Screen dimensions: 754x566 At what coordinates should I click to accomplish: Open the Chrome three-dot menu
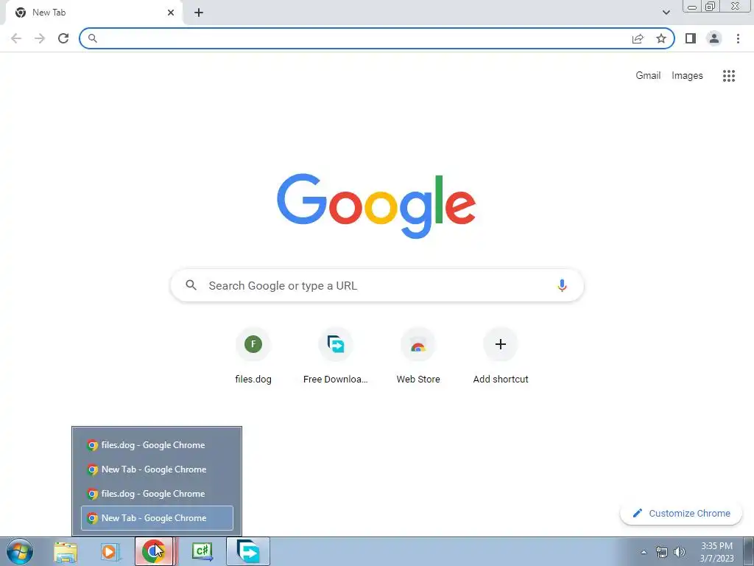click(x=738, y=38)
